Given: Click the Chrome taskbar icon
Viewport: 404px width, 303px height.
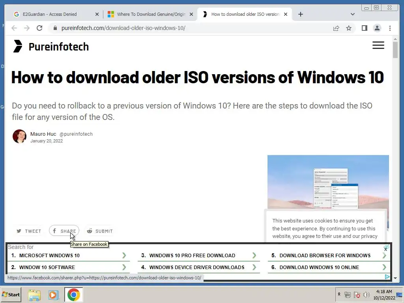Looking at the screenshot, I should pos(74,295).
